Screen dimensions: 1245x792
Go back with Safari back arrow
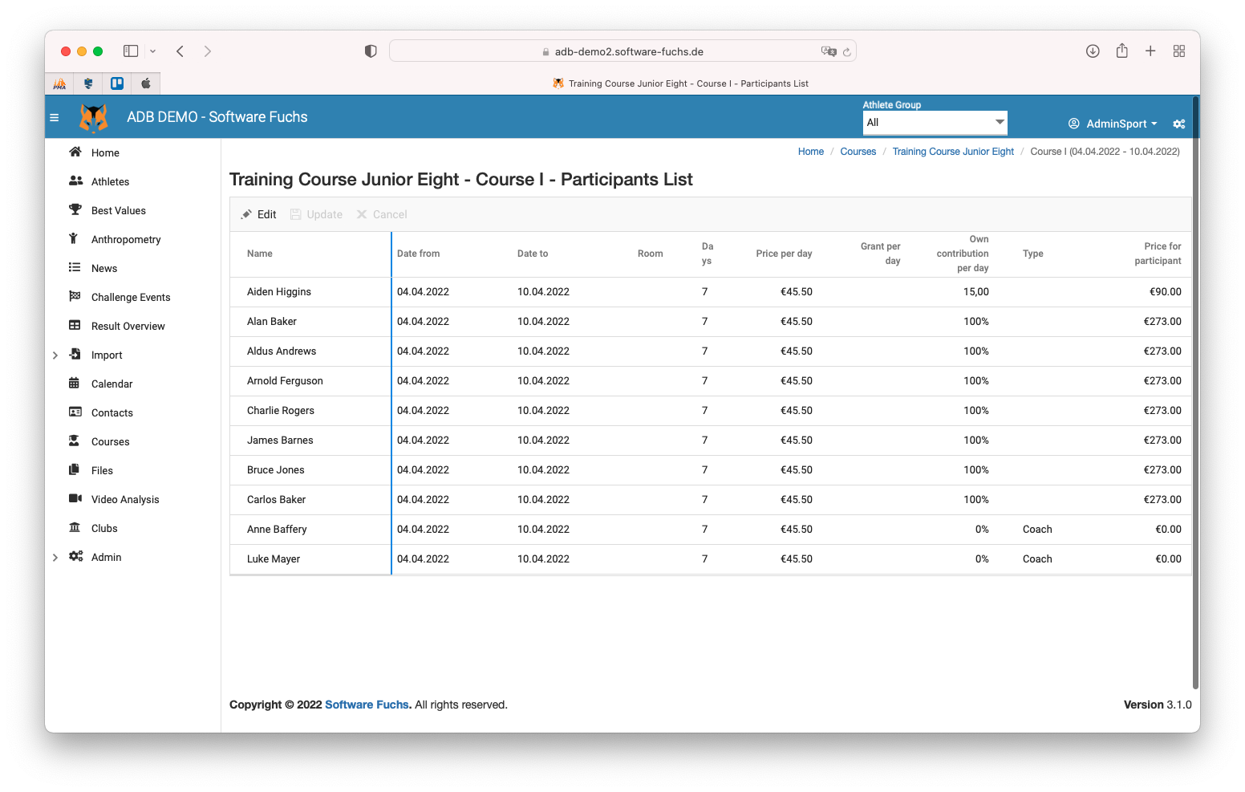click(x=180, y=51)
